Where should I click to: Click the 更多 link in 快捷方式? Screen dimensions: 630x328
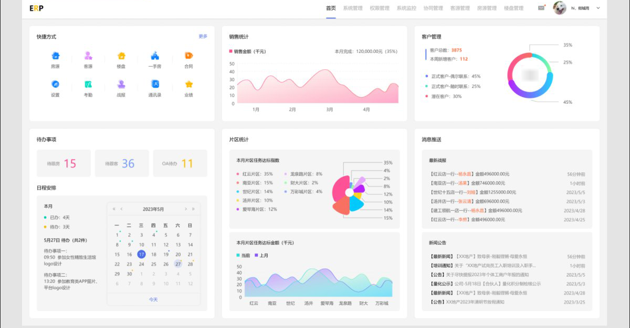coord(203,36)
